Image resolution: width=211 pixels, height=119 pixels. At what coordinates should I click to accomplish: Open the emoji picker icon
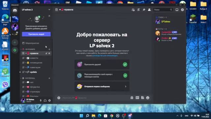point(148,98)
